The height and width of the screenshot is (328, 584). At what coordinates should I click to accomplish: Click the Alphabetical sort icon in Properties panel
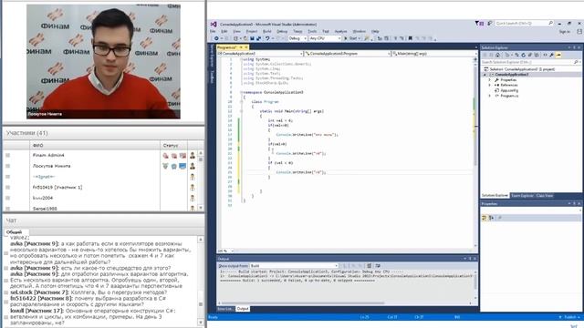click(491, 218)
